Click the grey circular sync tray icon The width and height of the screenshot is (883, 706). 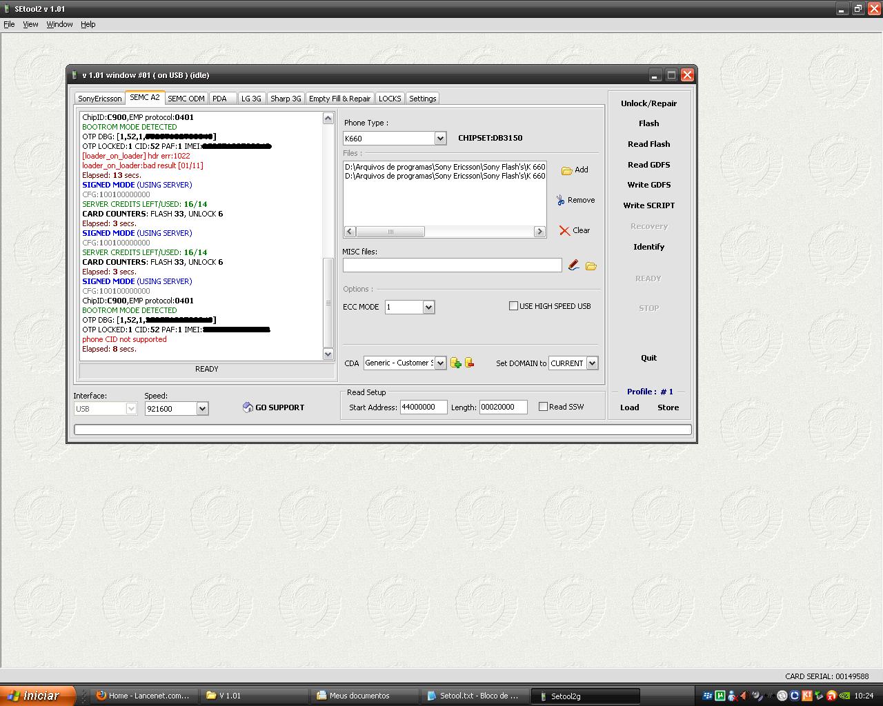782,696
